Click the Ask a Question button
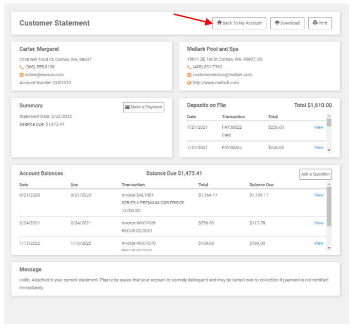Image resolution: width=353 pixels, height=328 pixels. pos(316,174)
